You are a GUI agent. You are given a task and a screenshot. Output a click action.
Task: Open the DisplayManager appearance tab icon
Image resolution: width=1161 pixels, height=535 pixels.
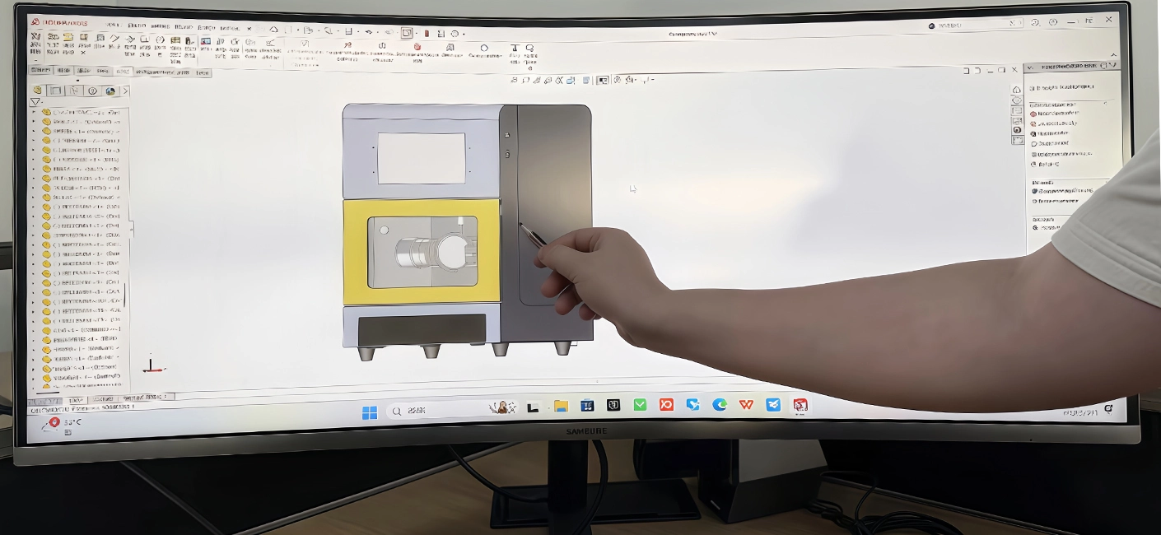pyautogui.click(x=110, y=91)
